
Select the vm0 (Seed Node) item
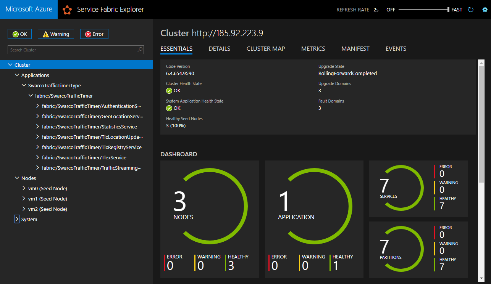tap(48, 189)
